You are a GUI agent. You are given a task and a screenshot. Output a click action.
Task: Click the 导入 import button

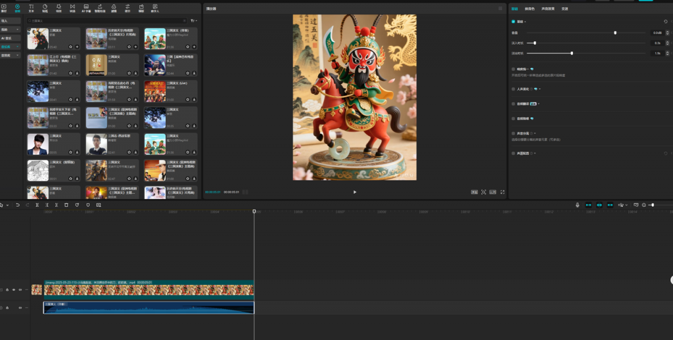pyautogui.click(x=11, y=20)
